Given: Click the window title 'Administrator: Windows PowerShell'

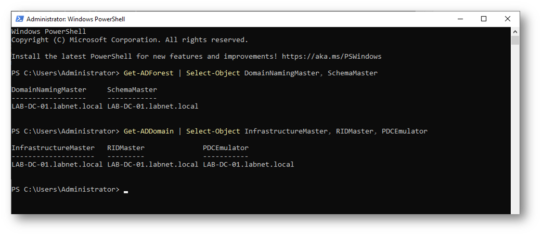Looking at the screenshot, I should 76,19.
